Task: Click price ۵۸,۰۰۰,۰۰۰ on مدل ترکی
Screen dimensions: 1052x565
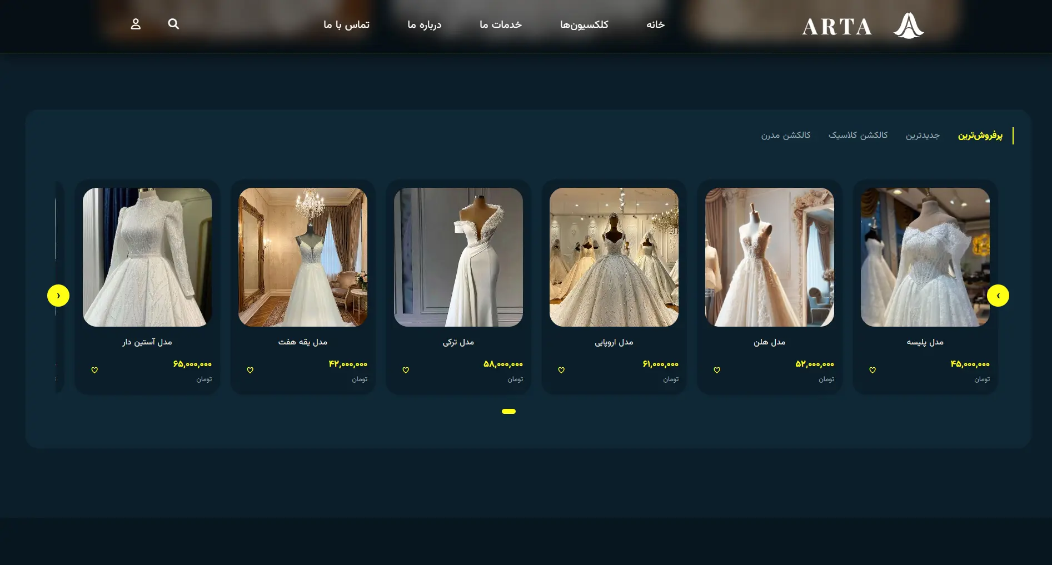Action: click(503, 364)
